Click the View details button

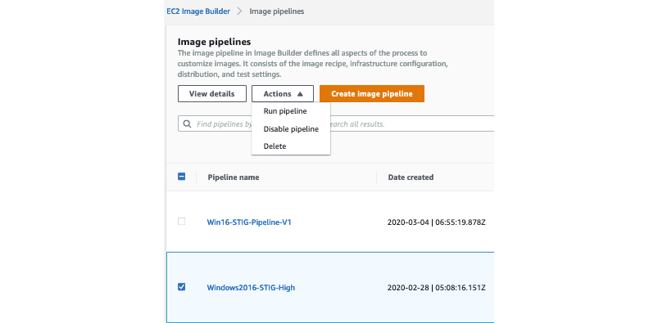(212, 94)
